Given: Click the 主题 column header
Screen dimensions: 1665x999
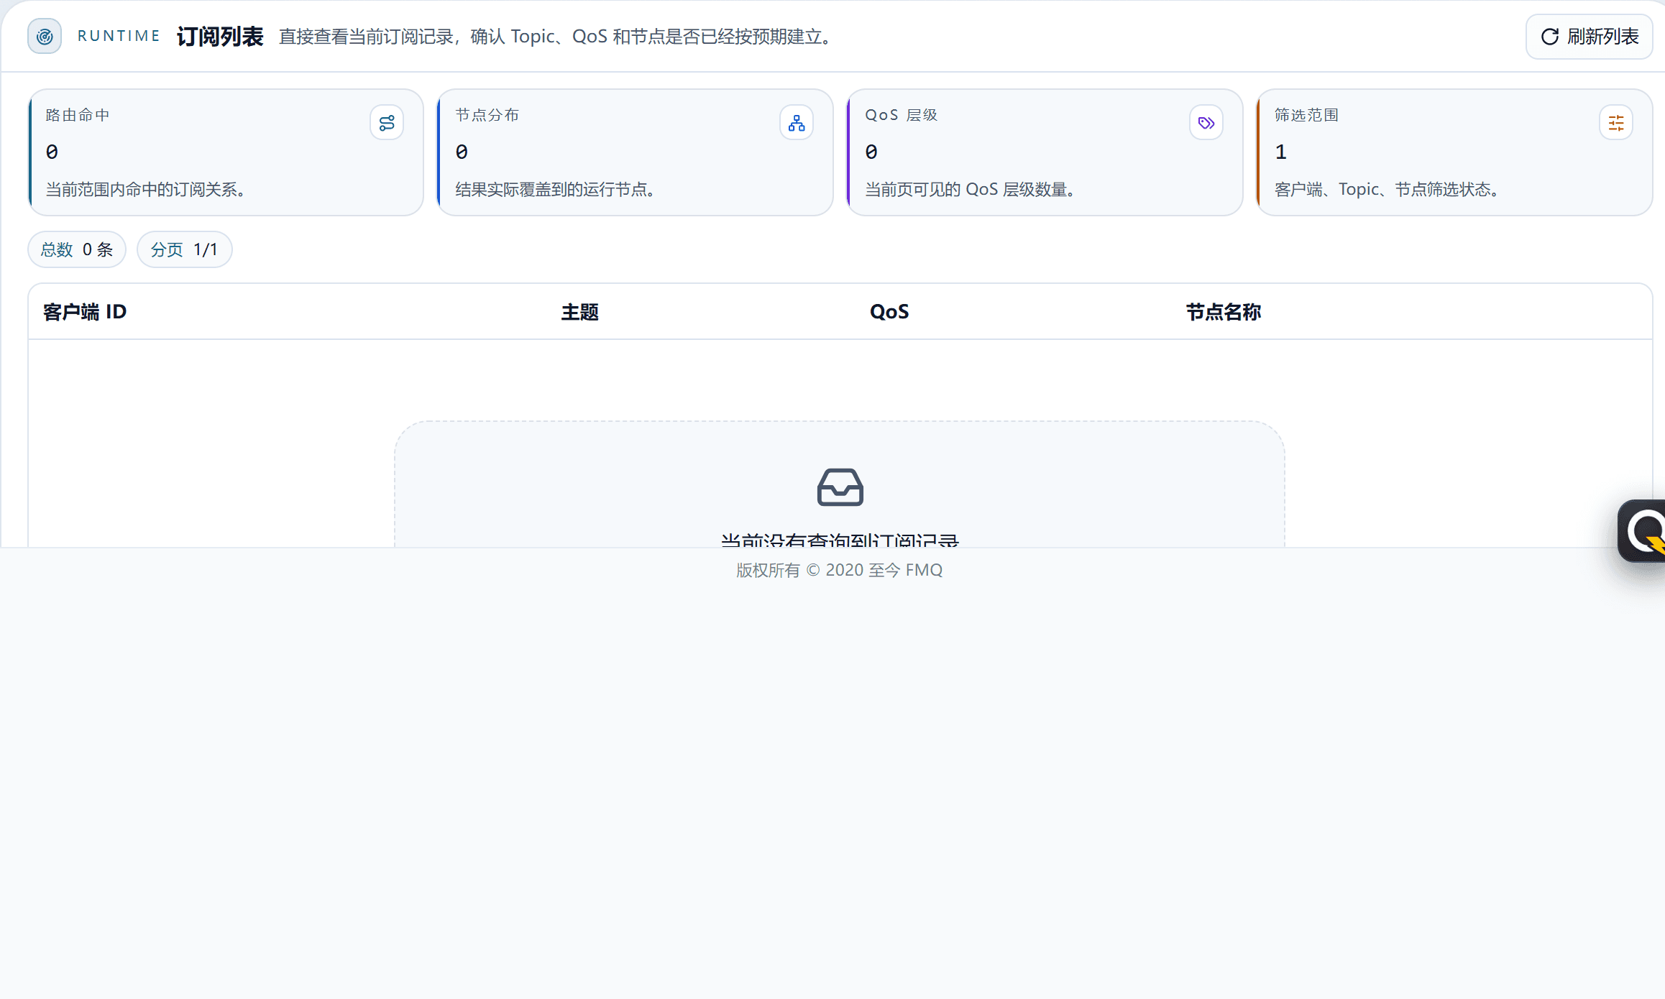Looking at the screenshot, I should [x=580, y=312].
